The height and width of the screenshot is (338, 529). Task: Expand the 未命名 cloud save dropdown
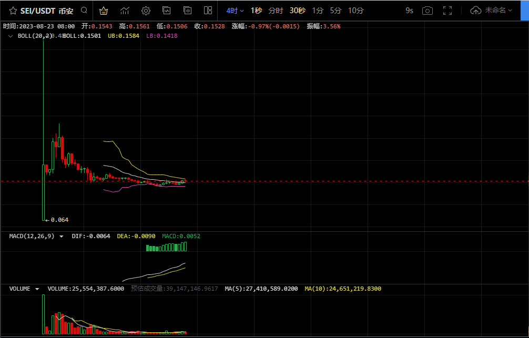pos(491,11)
